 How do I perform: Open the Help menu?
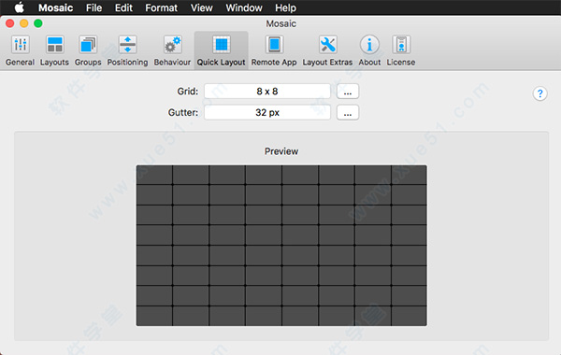[285, 7]
